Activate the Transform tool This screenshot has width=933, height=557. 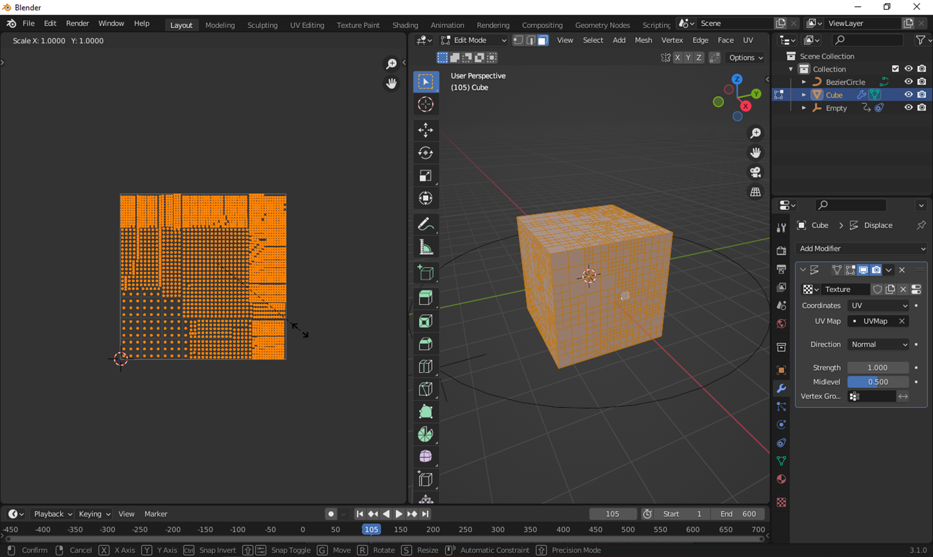[426, 198]
